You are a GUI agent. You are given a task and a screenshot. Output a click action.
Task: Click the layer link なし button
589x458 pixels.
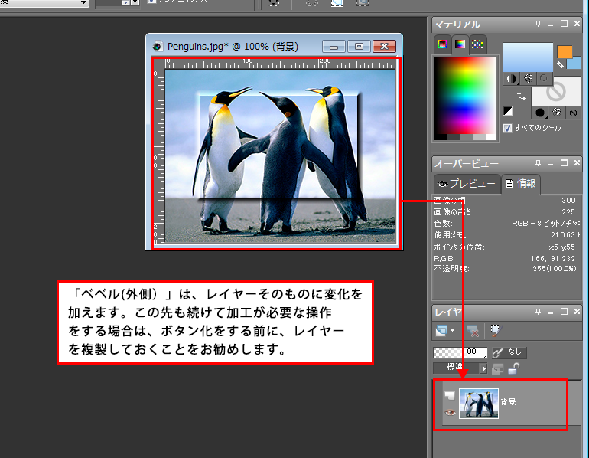click(509, 352)
